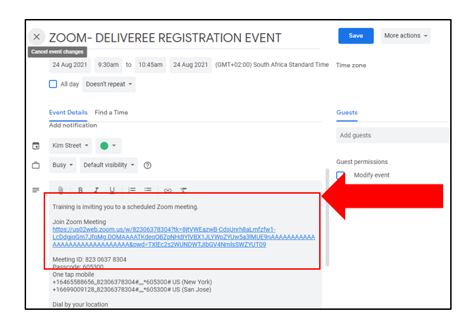Open the green event color picker

coord(108,146)
